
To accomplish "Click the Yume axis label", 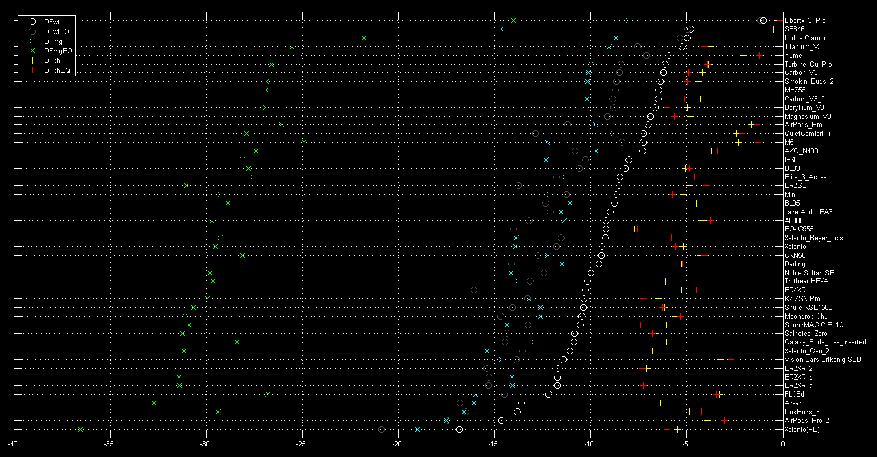I will 793,55.
